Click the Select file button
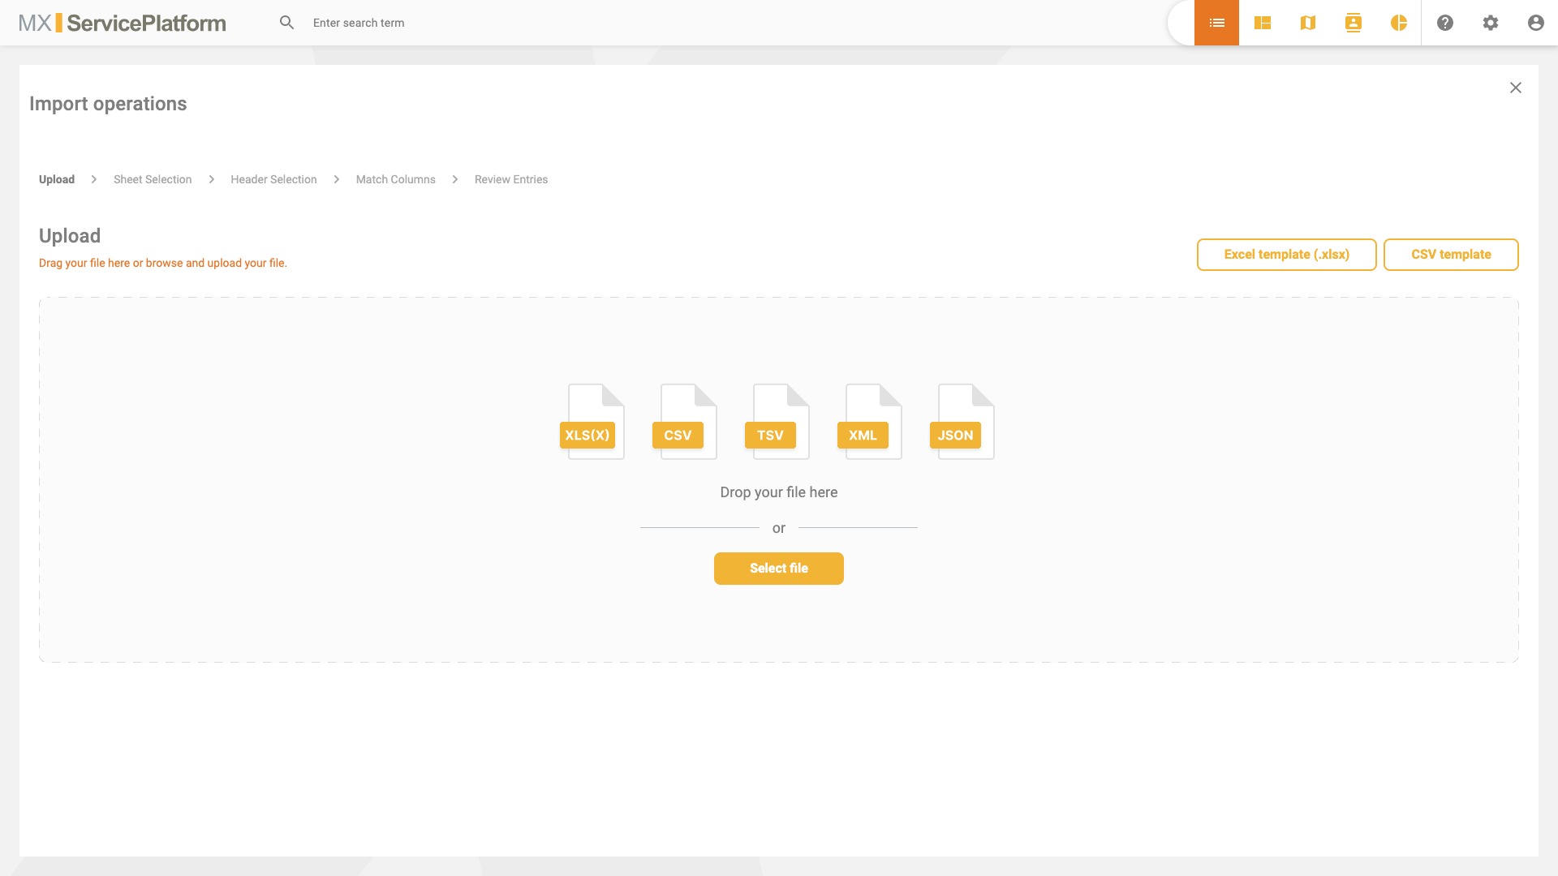 click(x=779, y=569)
